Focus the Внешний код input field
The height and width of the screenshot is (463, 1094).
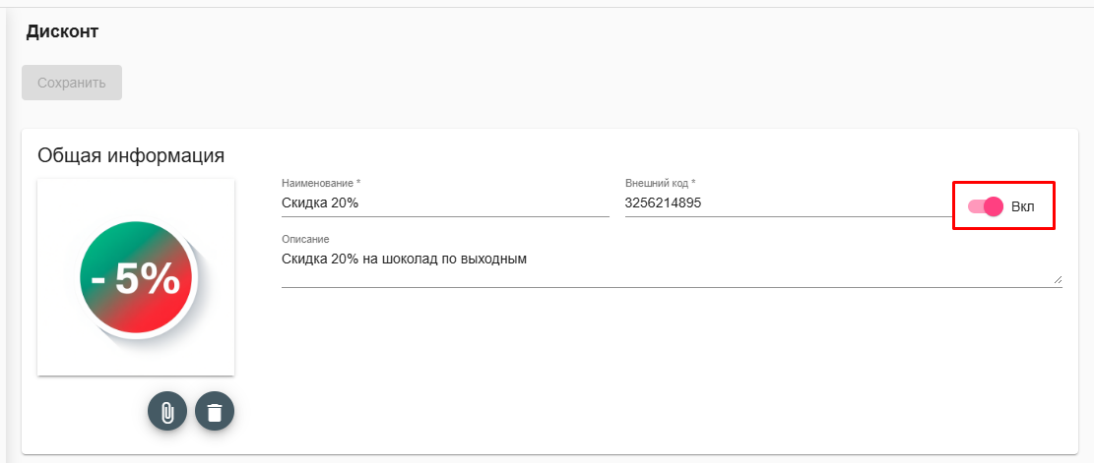(789, 203)
